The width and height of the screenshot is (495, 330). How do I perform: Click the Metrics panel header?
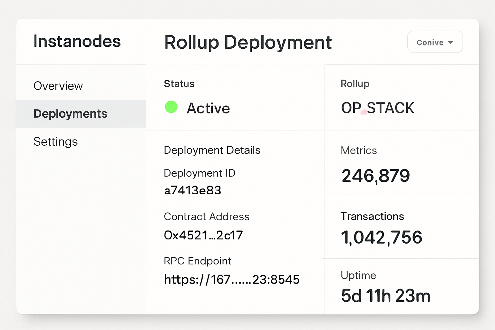[359, 150]
